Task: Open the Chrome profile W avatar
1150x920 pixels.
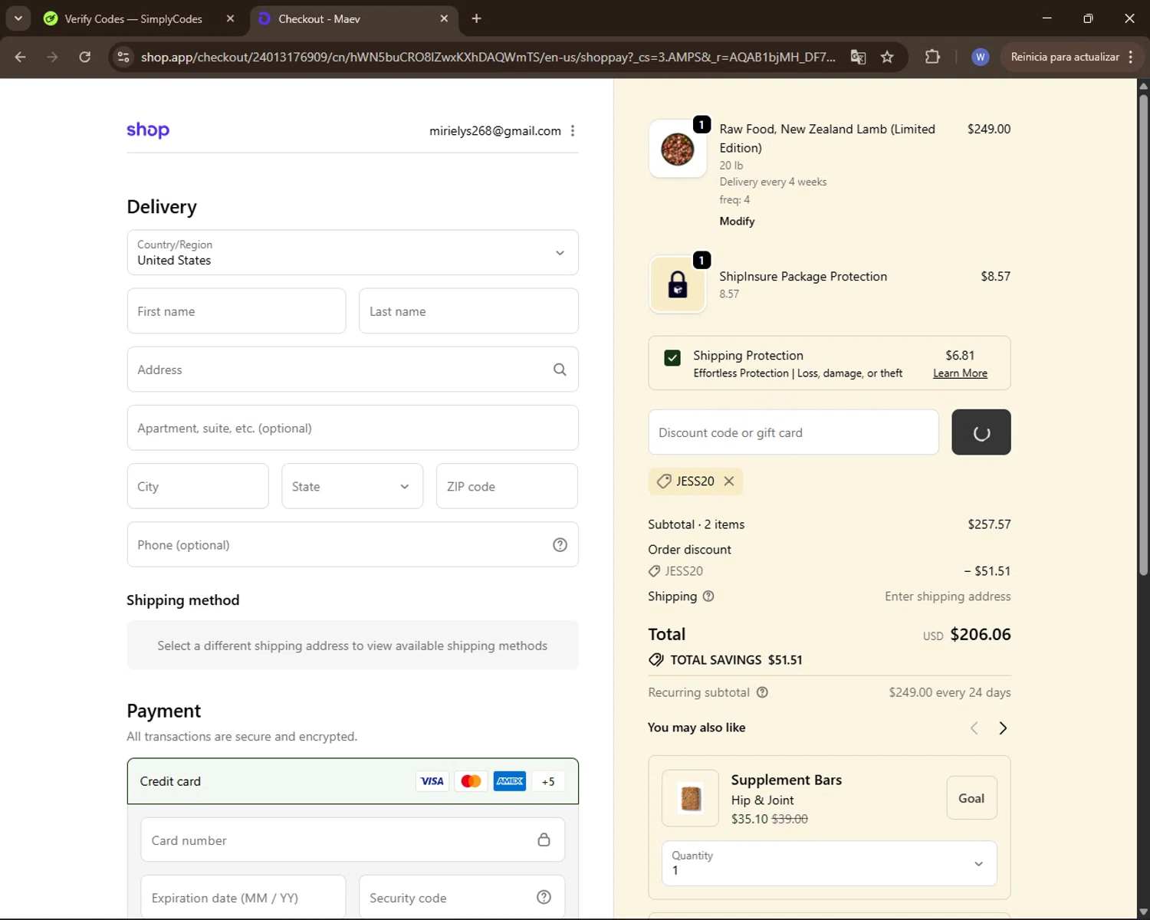Action: [980, 57]
